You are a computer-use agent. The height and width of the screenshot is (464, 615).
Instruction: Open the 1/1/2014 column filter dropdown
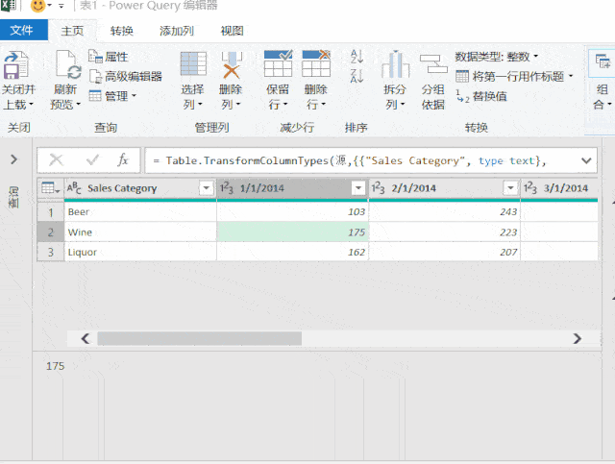coord(357,188)
